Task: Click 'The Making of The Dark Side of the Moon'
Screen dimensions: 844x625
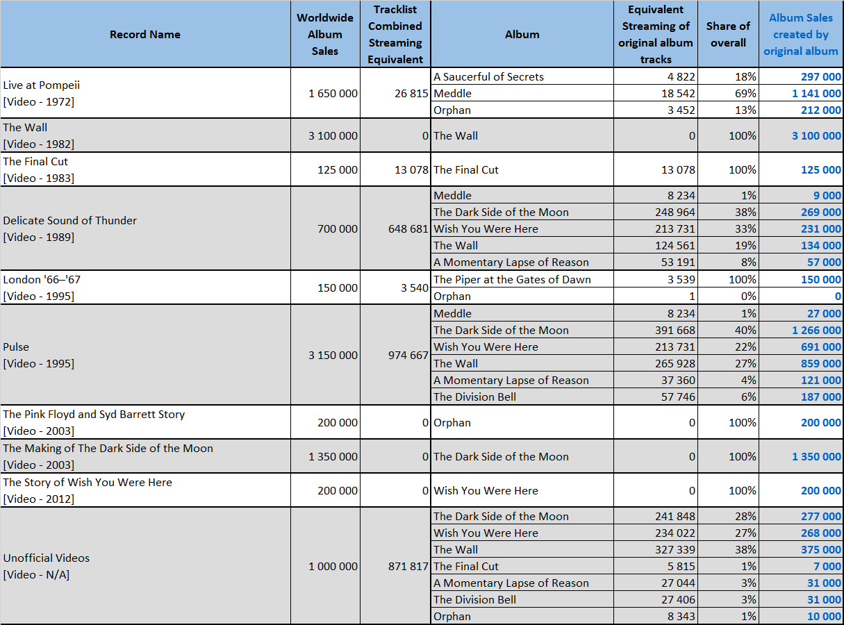Action: (x=145, y=456)
